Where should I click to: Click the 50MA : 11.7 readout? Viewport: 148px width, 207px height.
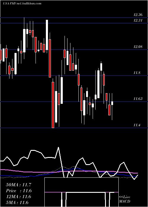click(x=19, y=185)
